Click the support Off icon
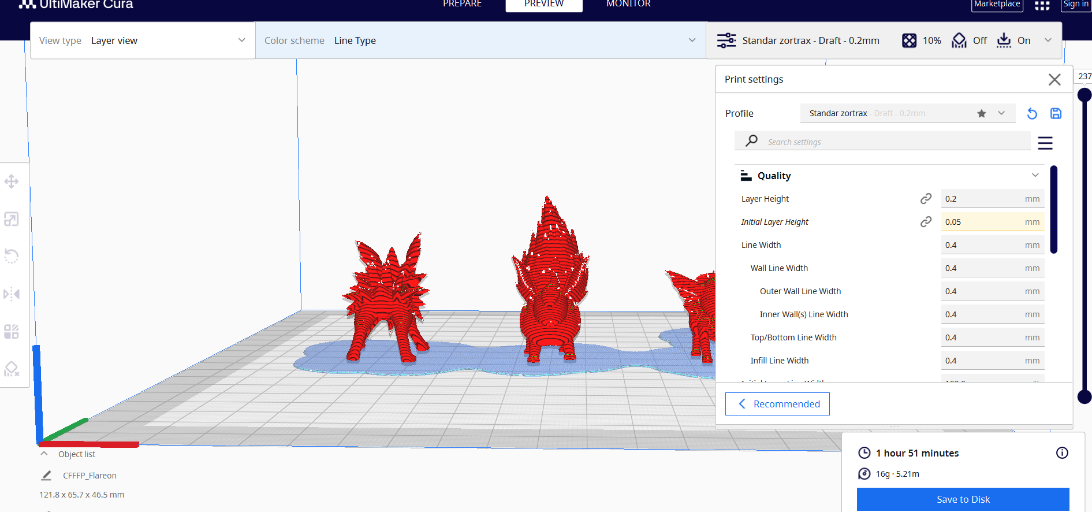 pos(959,40)
